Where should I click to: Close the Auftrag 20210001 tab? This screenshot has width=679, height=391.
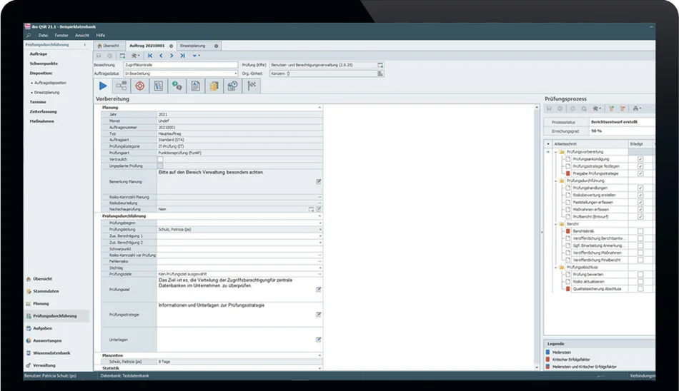coord(171,46)
